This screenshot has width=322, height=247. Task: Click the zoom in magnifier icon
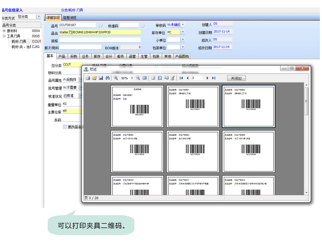click(x=116, y=78)
